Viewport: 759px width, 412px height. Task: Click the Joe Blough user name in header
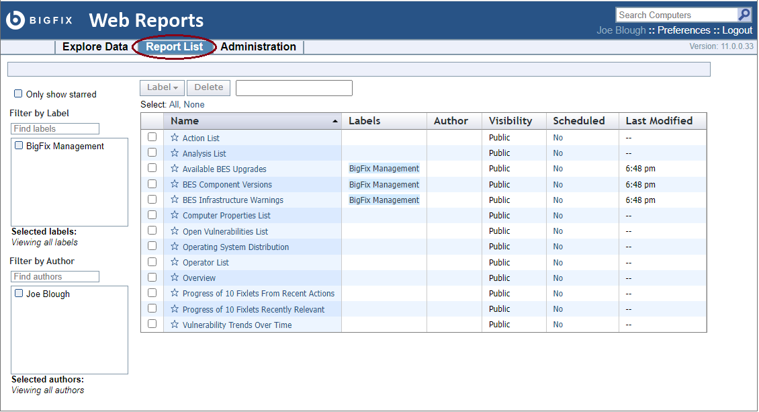coord(621,30)
